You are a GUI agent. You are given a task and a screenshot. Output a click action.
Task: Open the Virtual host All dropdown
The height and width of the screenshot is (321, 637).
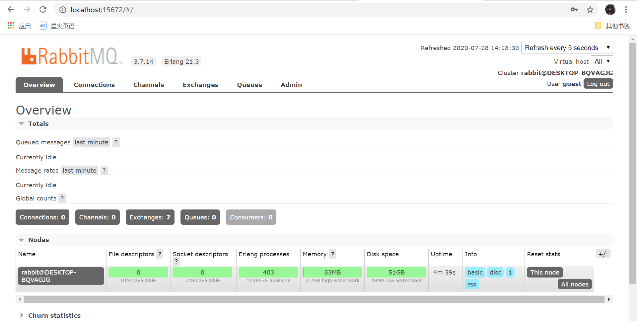602,61
